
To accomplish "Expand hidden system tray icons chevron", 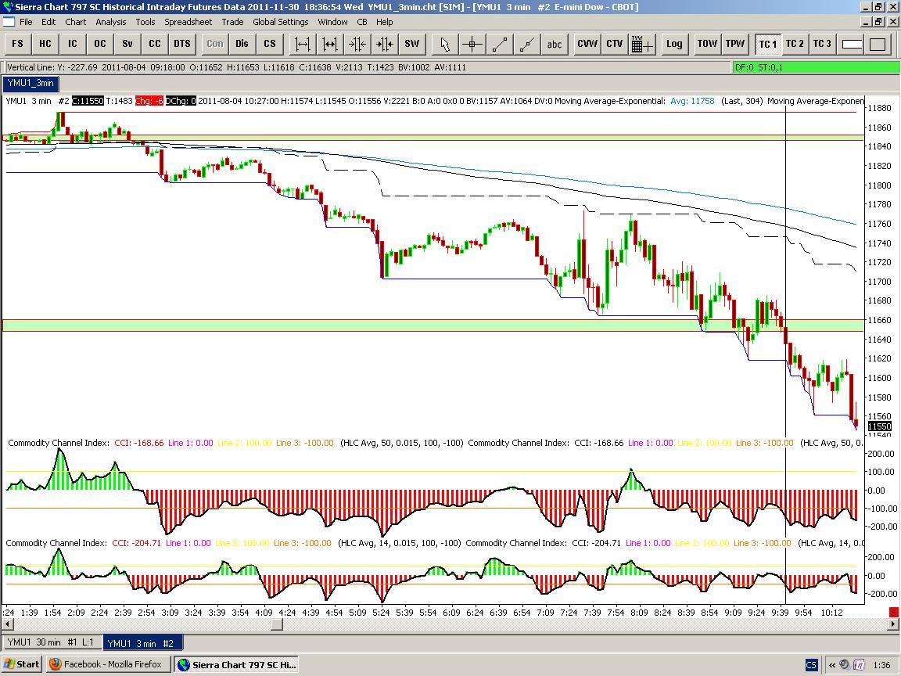I will point(831,664).
